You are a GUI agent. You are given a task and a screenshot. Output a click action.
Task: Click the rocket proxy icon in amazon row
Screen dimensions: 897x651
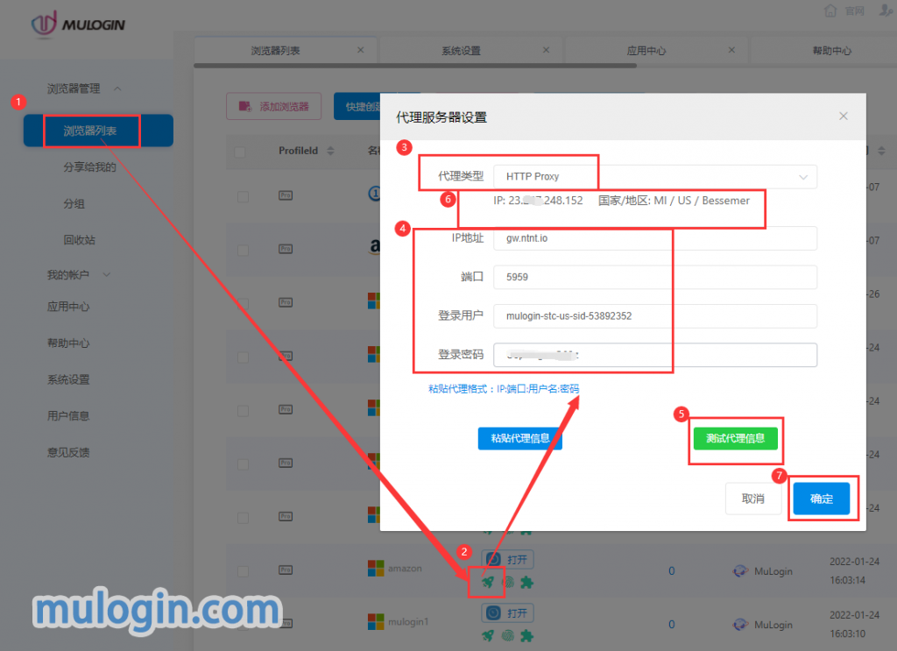(x=488, y=582)
